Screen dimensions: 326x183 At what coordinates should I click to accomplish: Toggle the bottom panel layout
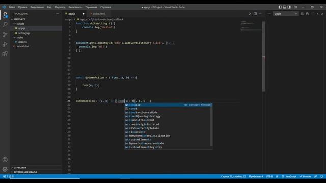285,7
